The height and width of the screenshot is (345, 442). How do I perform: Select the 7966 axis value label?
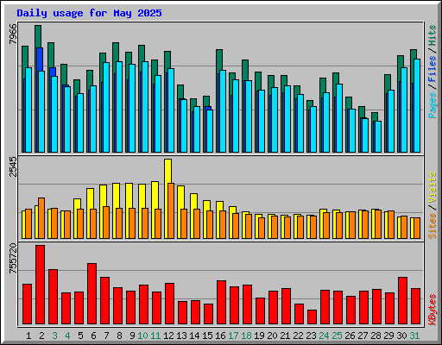tap(13, 34)
